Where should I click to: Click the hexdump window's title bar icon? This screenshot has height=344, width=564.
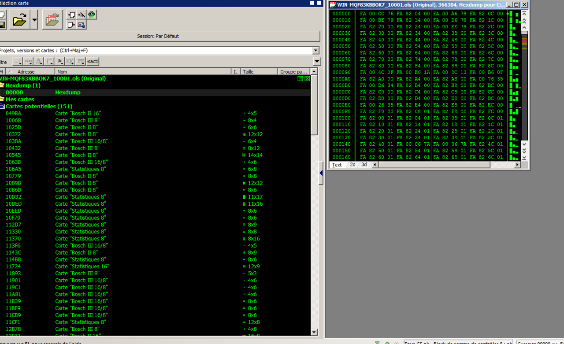click(333, 4)
